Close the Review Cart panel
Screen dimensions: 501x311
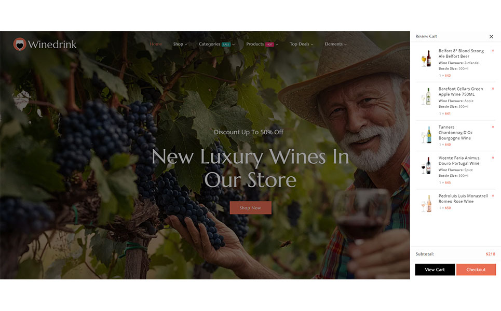click(x=491, y=37)
